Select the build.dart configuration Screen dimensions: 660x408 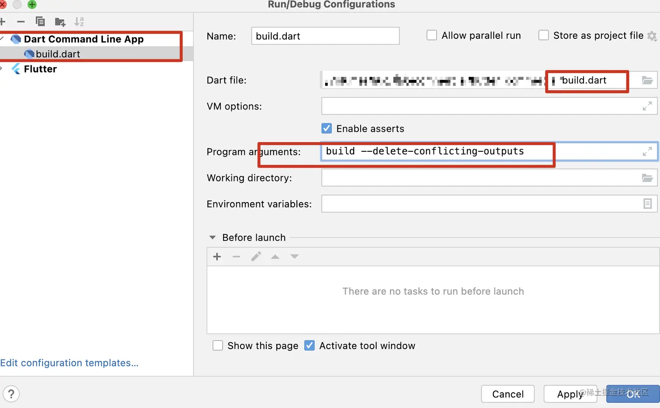(58, 54)
